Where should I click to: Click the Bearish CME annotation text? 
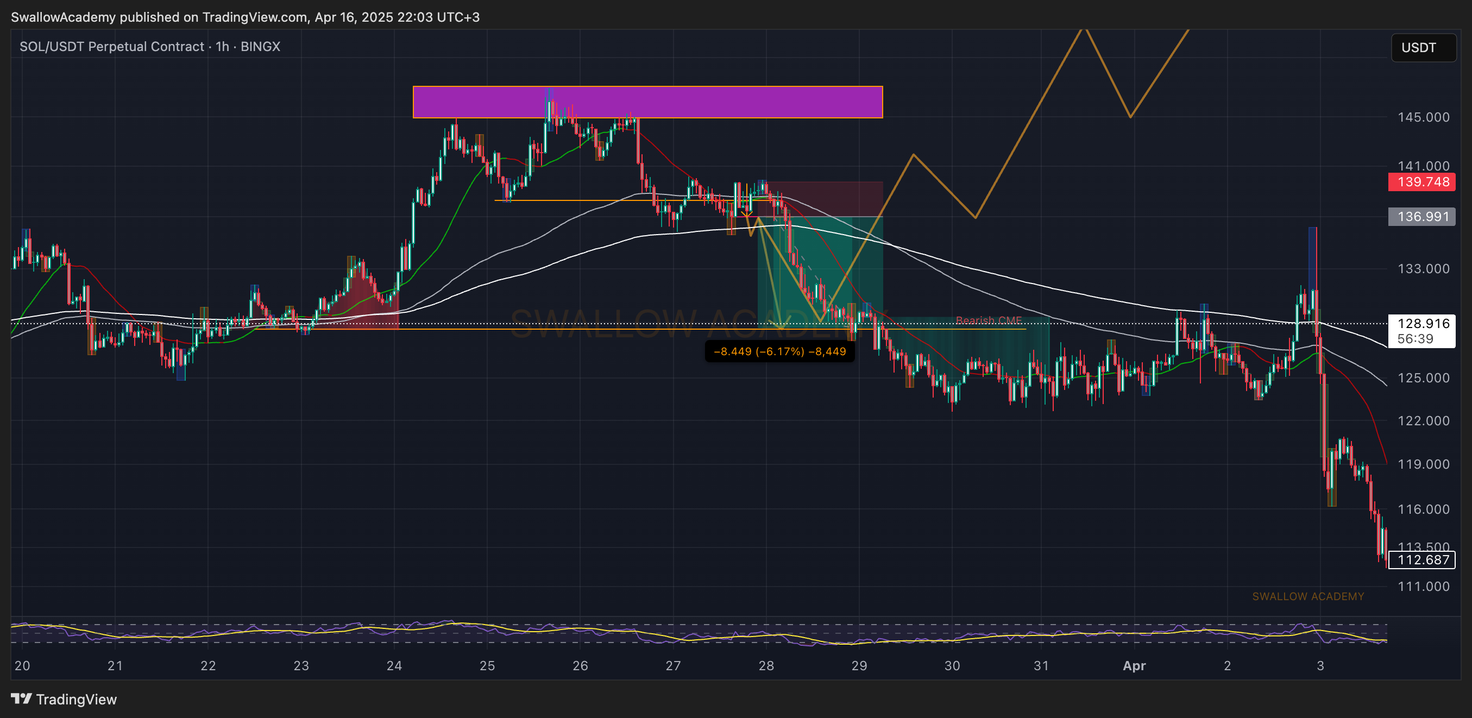tap(989, 320)
